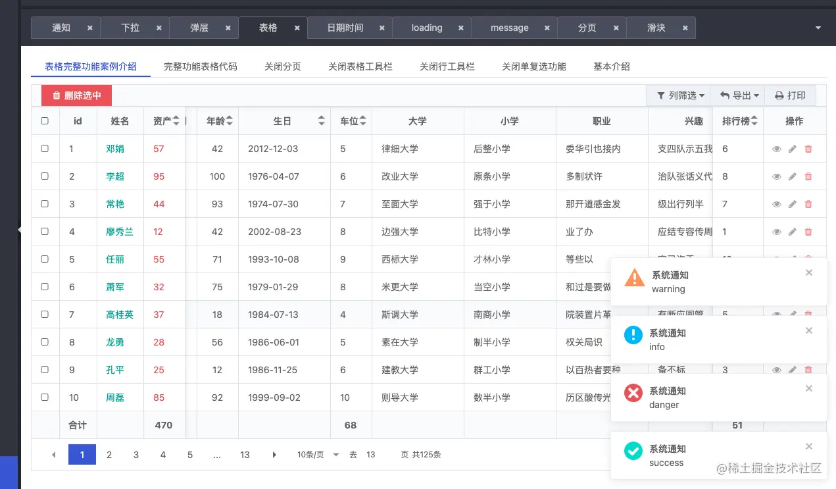Edit row 2 using the pencil icon
Viewport: 836px width, 489px height.
click(x=793, y=176)
